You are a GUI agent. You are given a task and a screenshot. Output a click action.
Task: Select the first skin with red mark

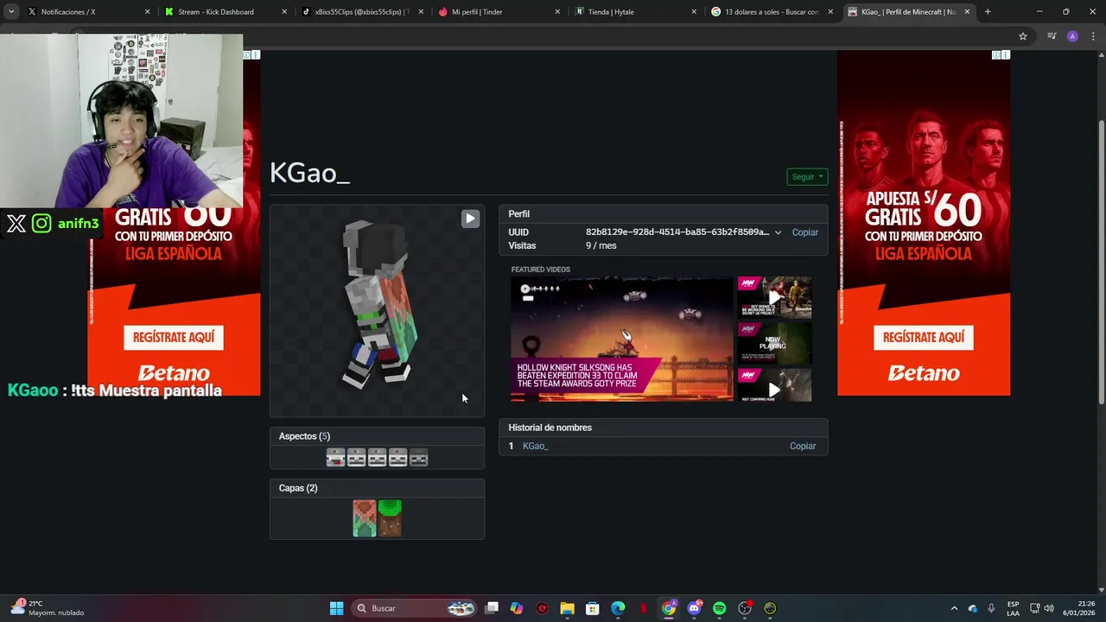[x=336, y=458]
